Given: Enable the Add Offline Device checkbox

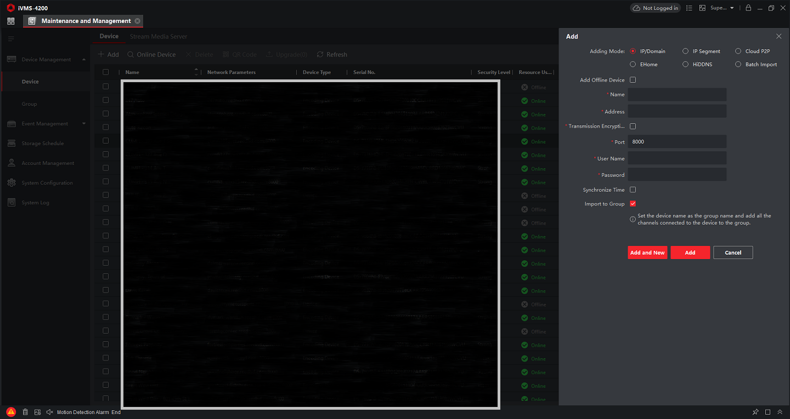Looking at the screenshot, I should coord(633,80).
